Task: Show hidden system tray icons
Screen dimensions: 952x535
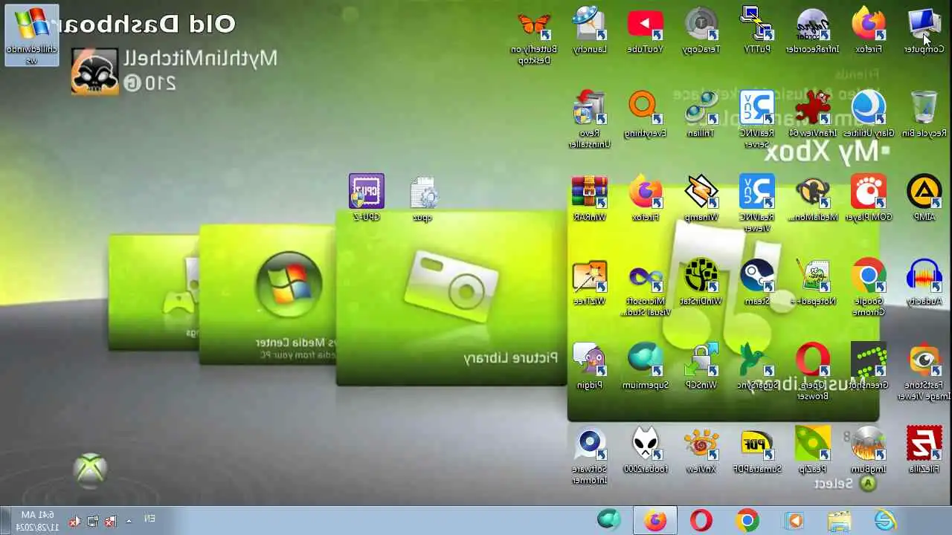Action: (129, 521)
